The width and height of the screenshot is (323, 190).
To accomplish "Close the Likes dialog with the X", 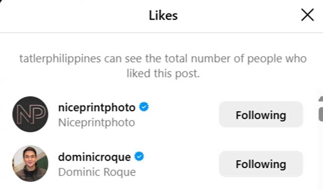I will (x=307, y=15).
